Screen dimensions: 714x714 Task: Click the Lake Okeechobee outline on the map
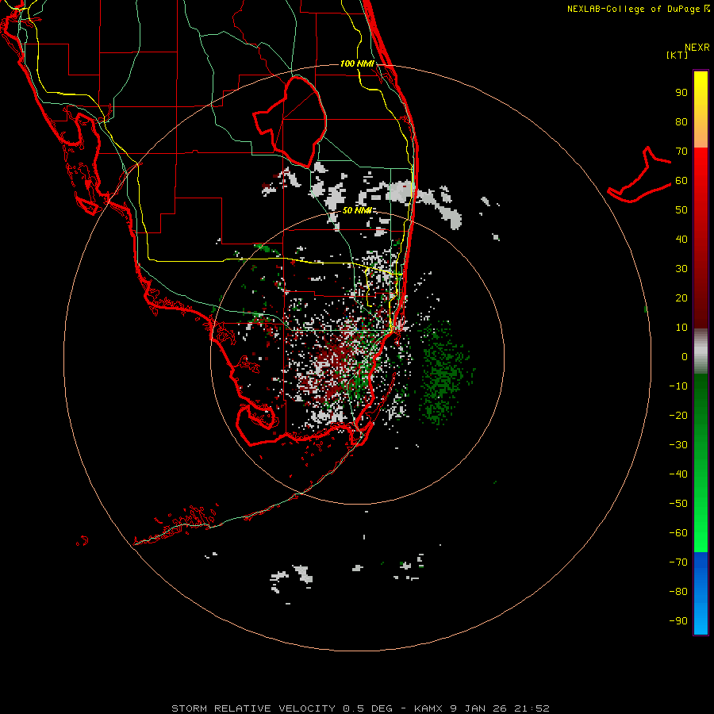click(x=290, y=121)
